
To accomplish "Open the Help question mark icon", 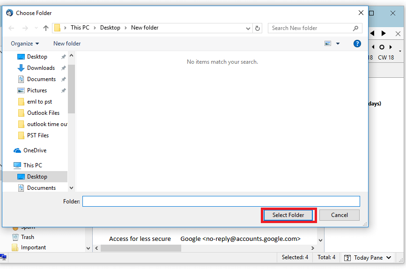I will coord(357,44).
